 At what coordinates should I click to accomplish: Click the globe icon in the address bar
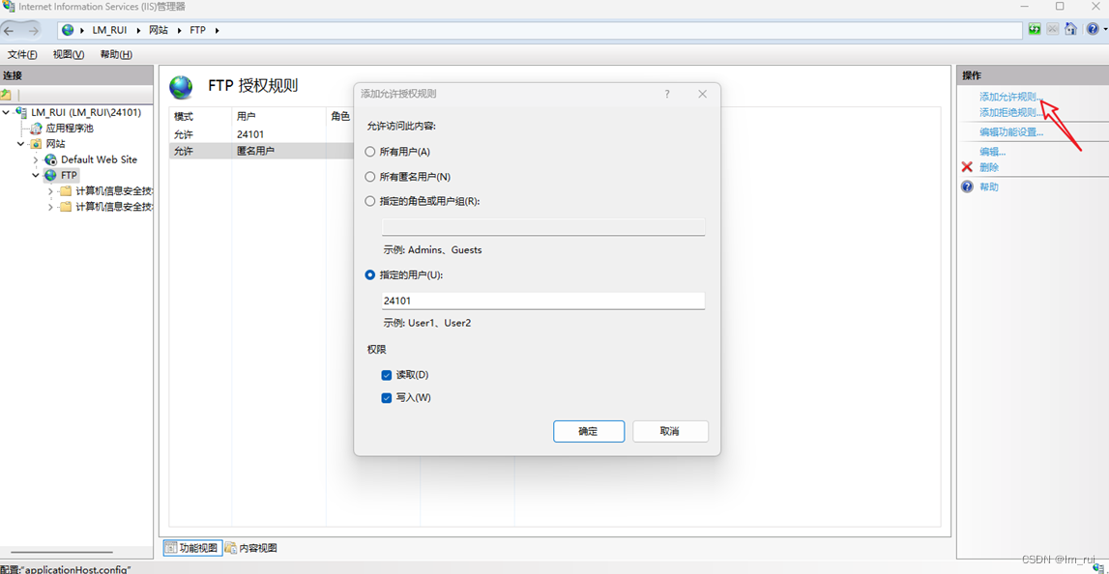pyautogui.click(x=68, y=30)
